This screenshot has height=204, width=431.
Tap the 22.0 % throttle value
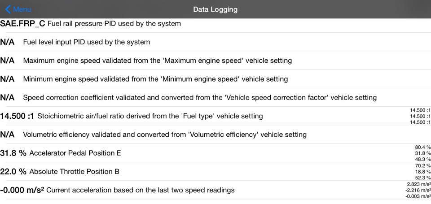[13, 172]
